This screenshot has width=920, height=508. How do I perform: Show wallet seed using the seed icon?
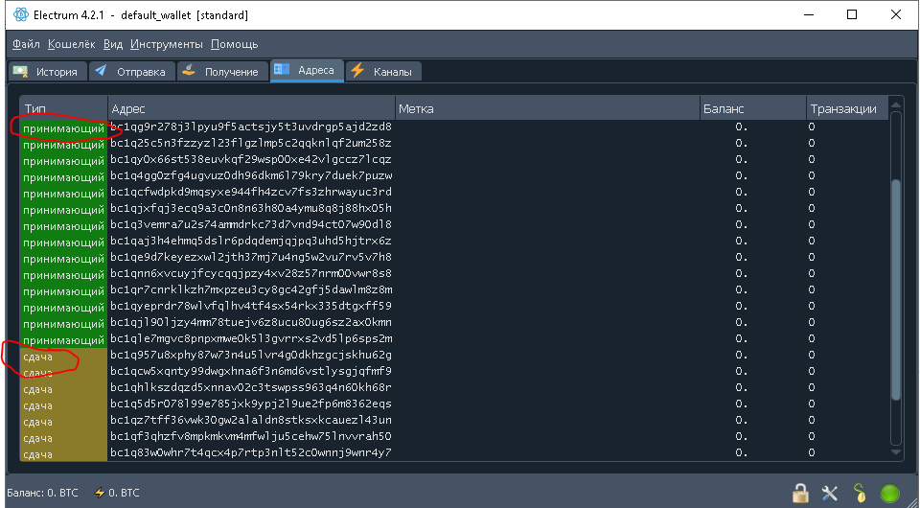[860, 493]
